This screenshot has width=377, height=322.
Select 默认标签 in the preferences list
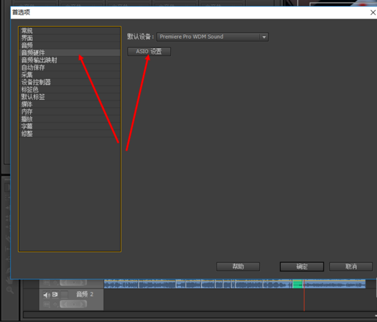click(x=70, y=97)
